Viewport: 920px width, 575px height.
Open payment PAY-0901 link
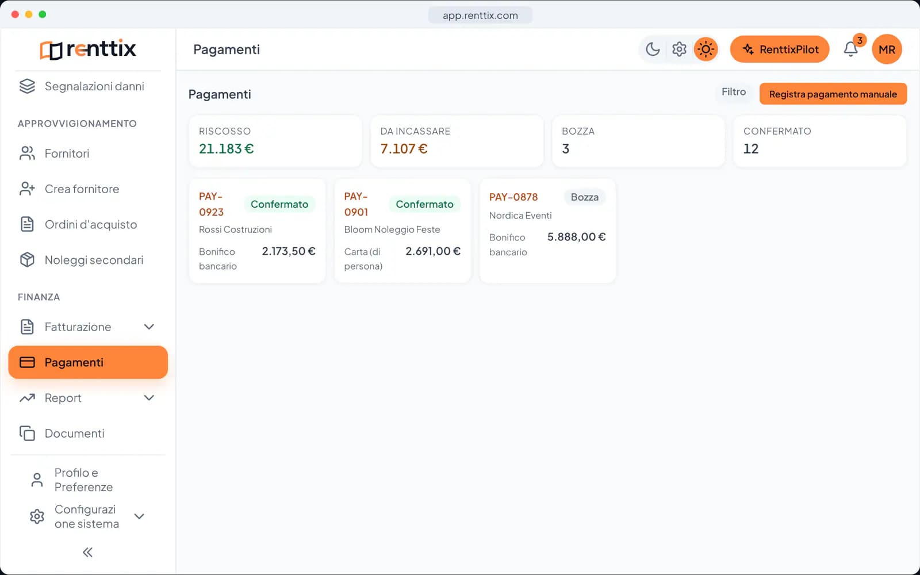coord(356,204)
